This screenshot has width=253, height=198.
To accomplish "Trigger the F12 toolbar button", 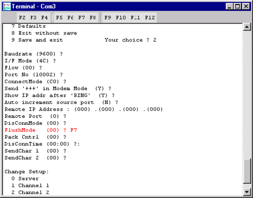I will coord(150,18).
